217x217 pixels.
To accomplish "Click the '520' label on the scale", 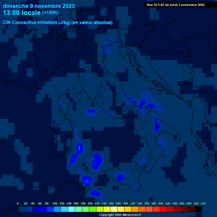I will tap(203, 203).
